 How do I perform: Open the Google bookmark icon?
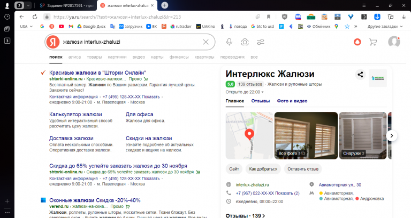click(42, 26)
